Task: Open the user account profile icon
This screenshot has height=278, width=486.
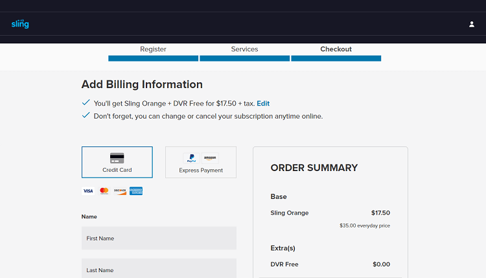Action: tap(472, 24)
